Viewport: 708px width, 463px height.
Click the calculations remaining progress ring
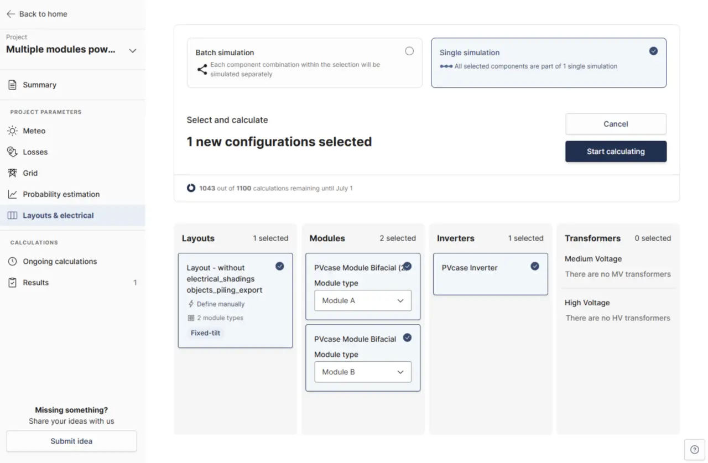191,188
